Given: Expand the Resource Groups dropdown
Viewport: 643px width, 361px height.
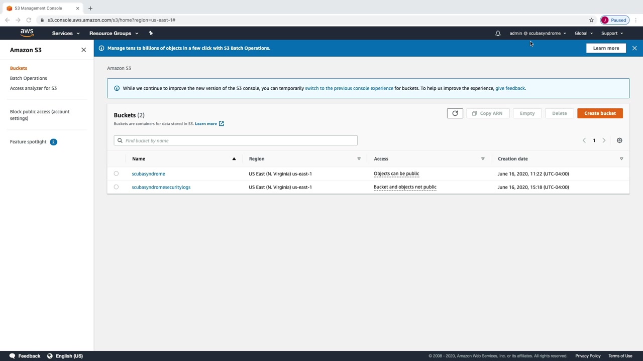Looking at the screenshot, I should tap(114, 33).
